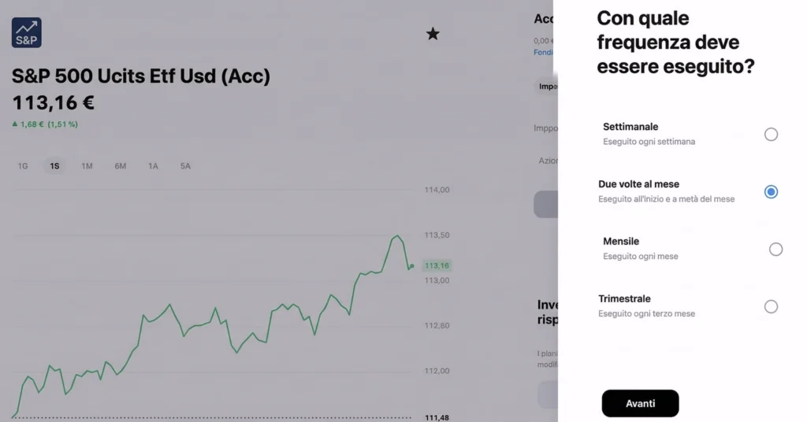Select the 1S chart range tab
The height and width of the screenshot is (422, 807).
(x=54, y=166)
